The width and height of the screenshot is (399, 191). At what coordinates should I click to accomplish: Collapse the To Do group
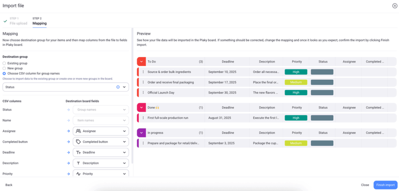click(141, 61)
